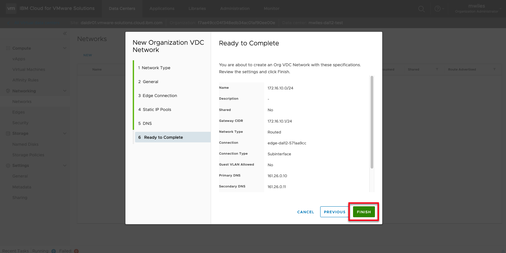Click the Route Advertised column filter icon
The height and width of the screenshot is (253, 506).
(x=494, y=70)
